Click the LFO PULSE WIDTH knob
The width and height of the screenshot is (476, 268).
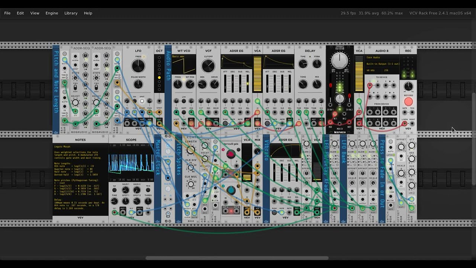pyautogui.click(x=138, y=85)
